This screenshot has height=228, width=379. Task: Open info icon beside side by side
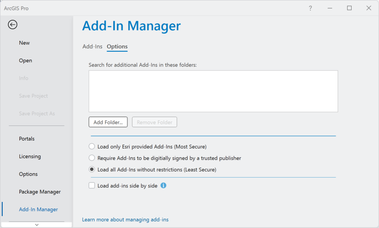[163, 186]
